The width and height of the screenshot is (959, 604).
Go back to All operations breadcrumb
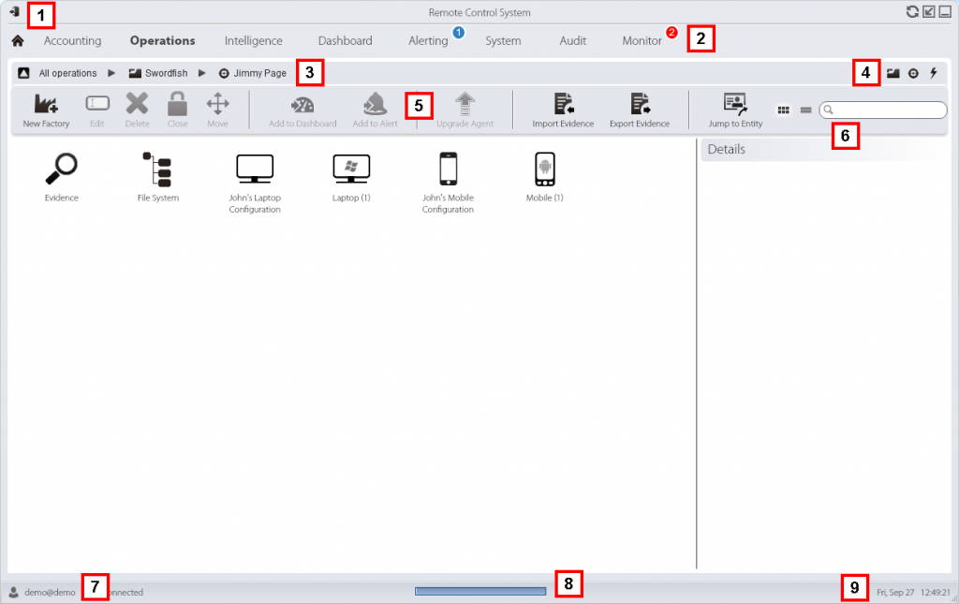point(67,73)
